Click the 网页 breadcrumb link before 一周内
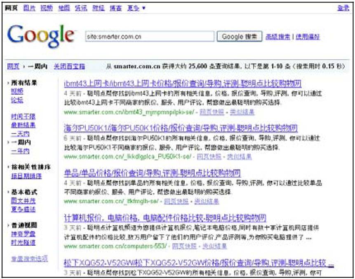The width and height of the screenshot is (355, 279). 13,66
